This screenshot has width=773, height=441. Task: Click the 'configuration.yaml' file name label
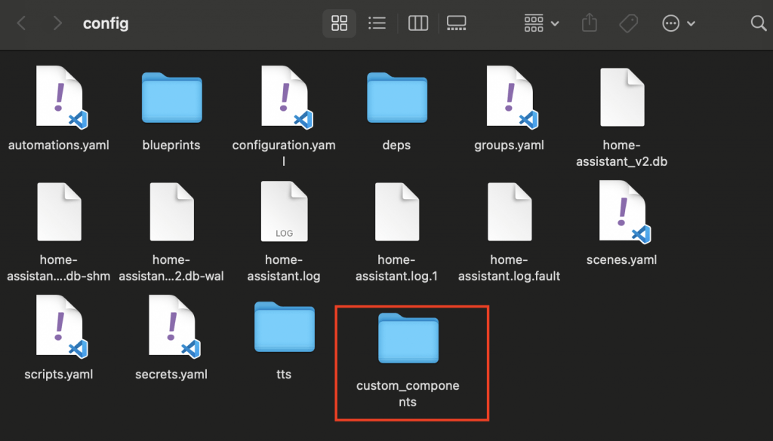point(284,152)
